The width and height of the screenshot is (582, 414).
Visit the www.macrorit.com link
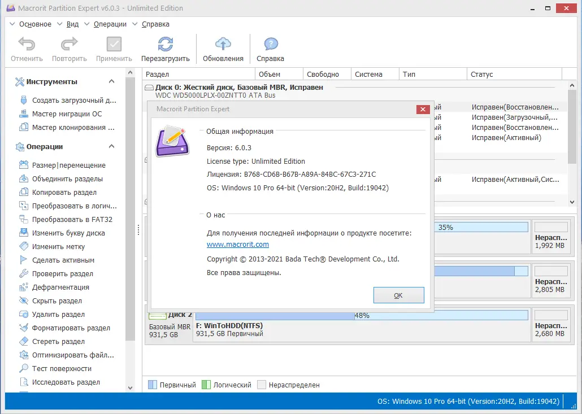click(x=237, y=245)
